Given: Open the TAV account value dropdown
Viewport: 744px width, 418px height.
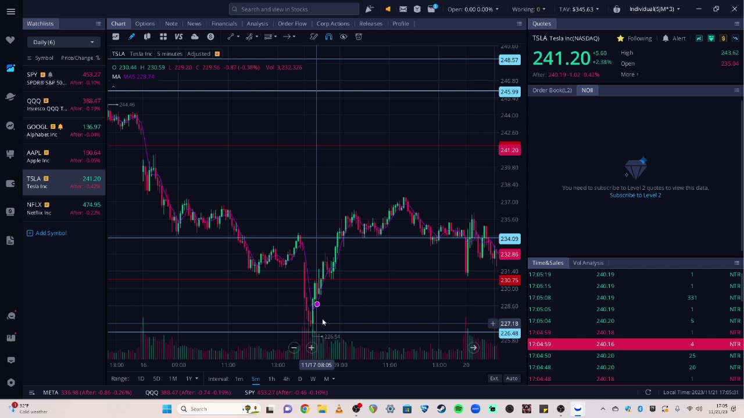Looking at the screenshot, I should (579, 9).
